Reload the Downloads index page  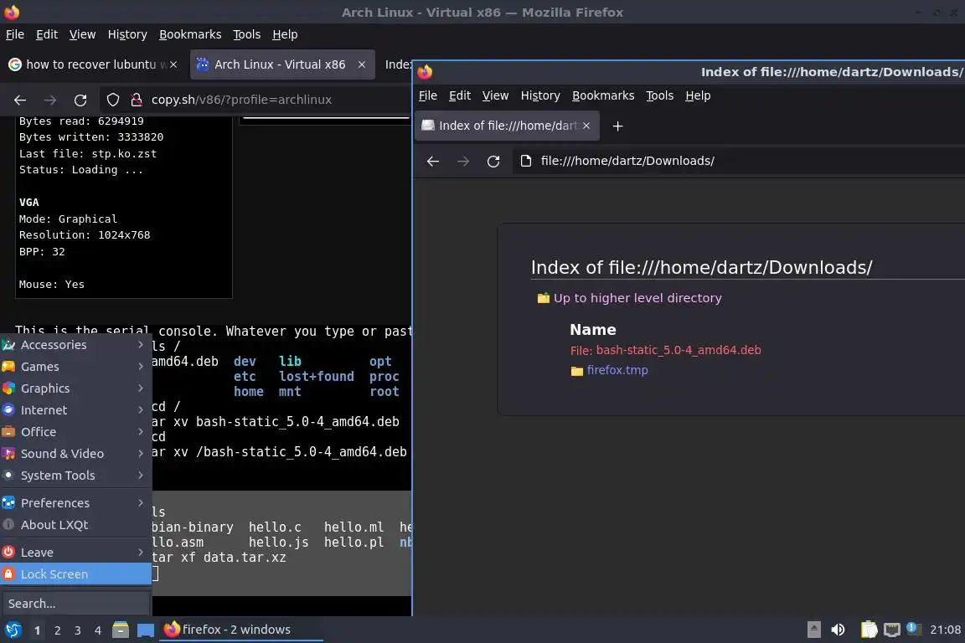493,162
